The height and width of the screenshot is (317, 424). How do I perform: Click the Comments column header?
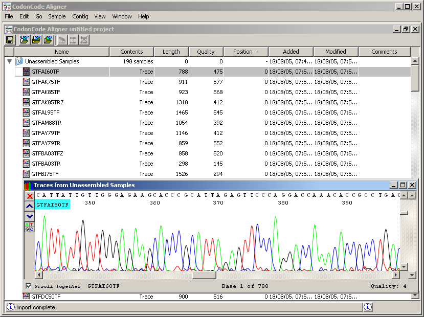point(384,52)
